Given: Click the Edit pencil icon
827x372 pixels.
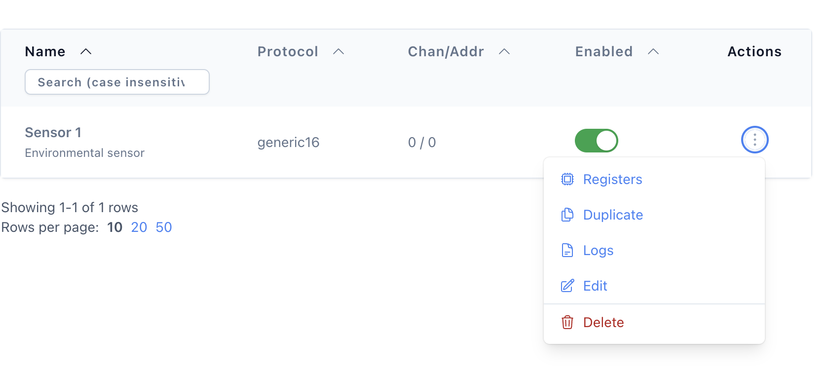Looking at the screenshot, I should 567,286.
